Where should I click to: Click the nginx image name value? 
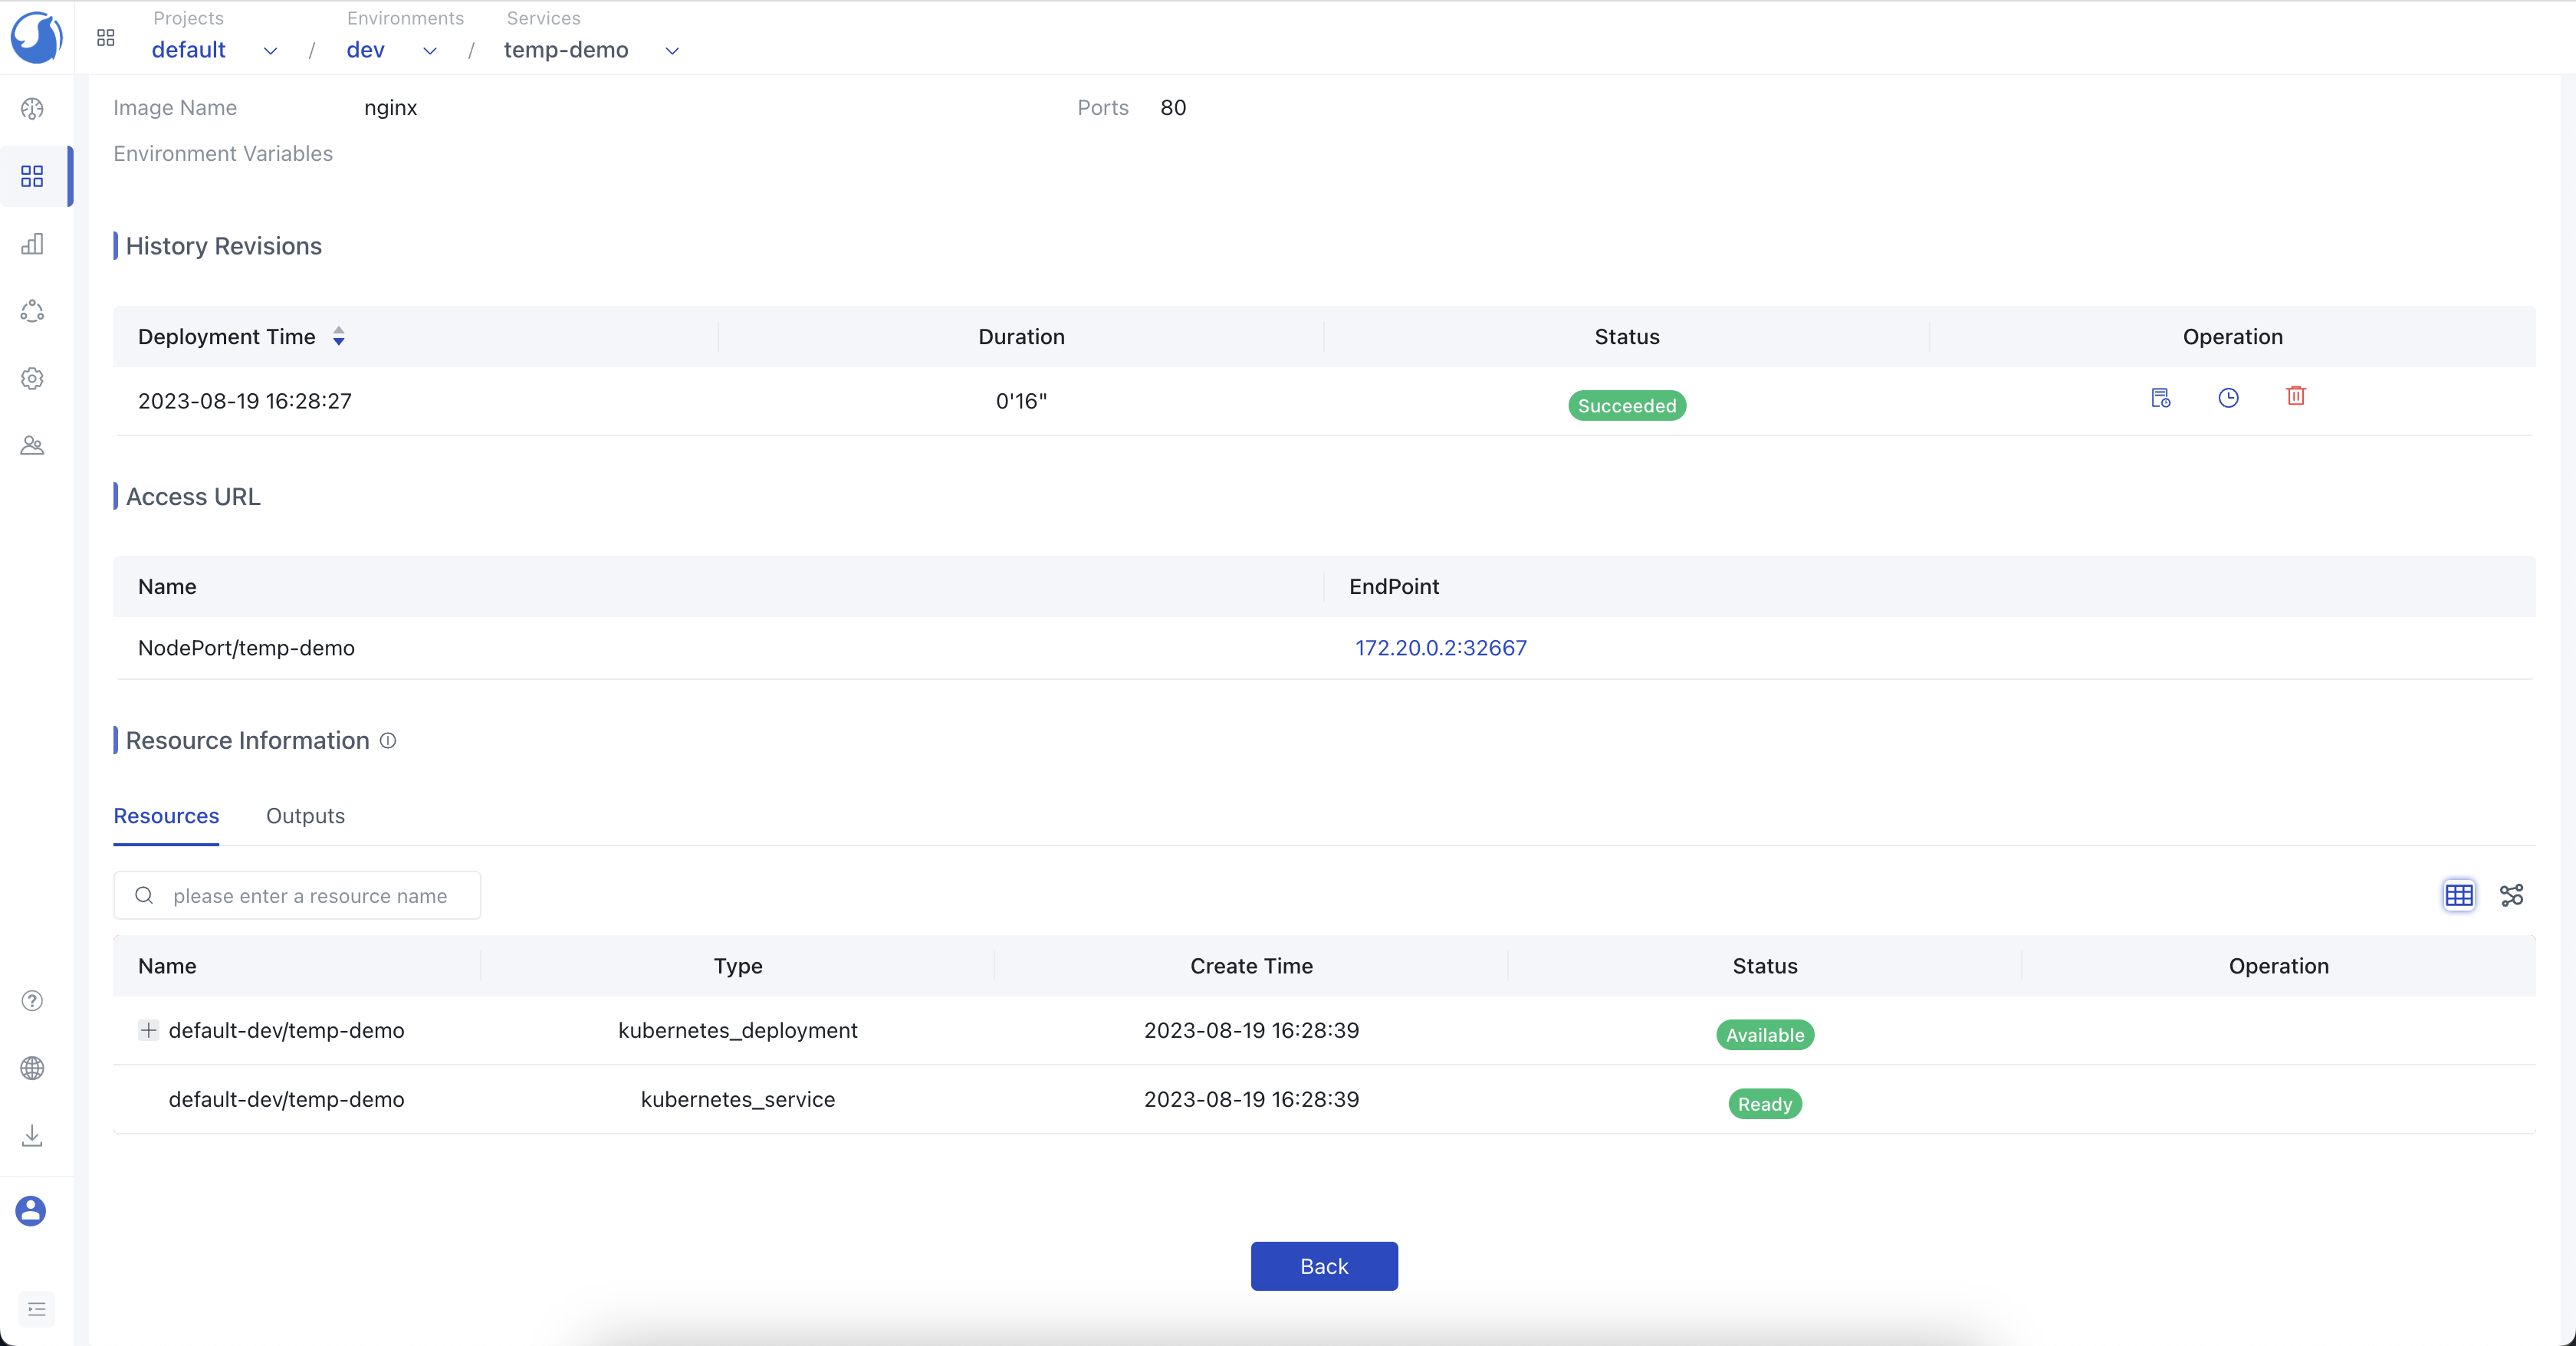(x=390, y=108)
